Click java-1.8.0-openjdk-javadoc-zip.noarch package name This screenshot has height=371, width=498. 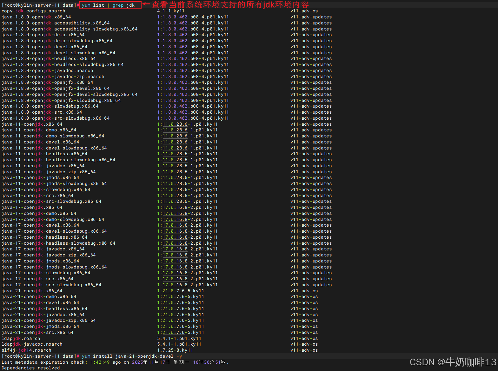tap(53, 76)
